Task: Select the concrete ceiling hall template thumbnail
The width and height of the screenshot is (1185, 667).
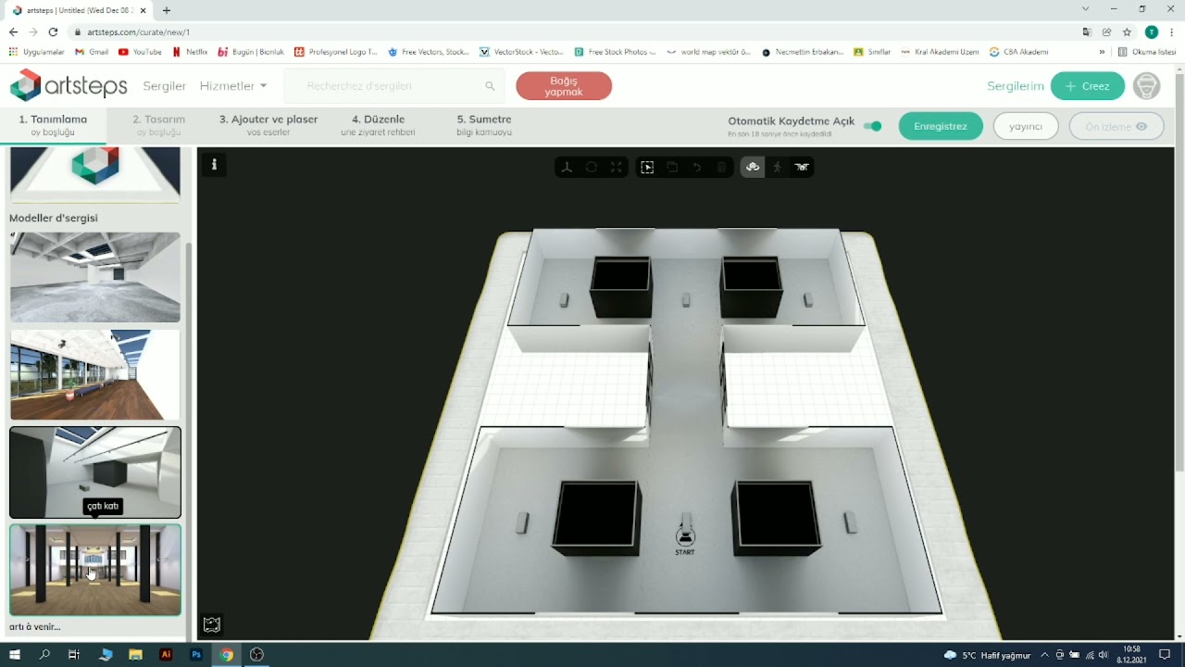Action: (95, 277)
